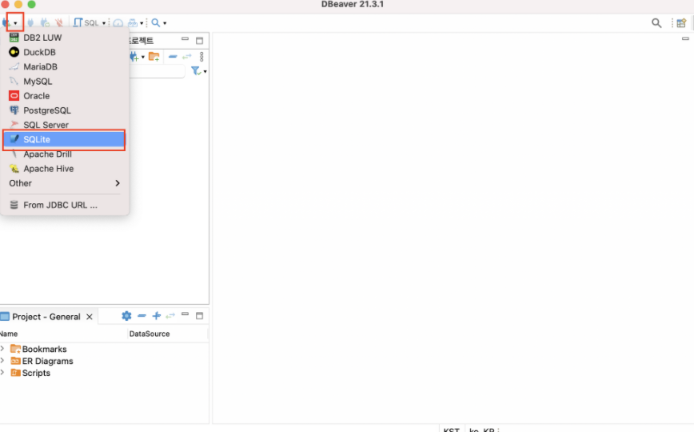Maximize the database navigator panel

200,41
